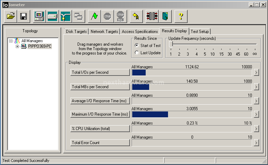This screenshot has width=268, height=165.
Task: Collapse the All Managers tree node
Action: 11,41
